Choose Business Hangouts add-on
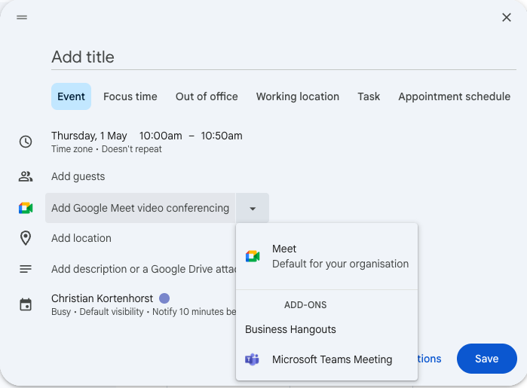 pyautogui.click(x=290, y=329)
